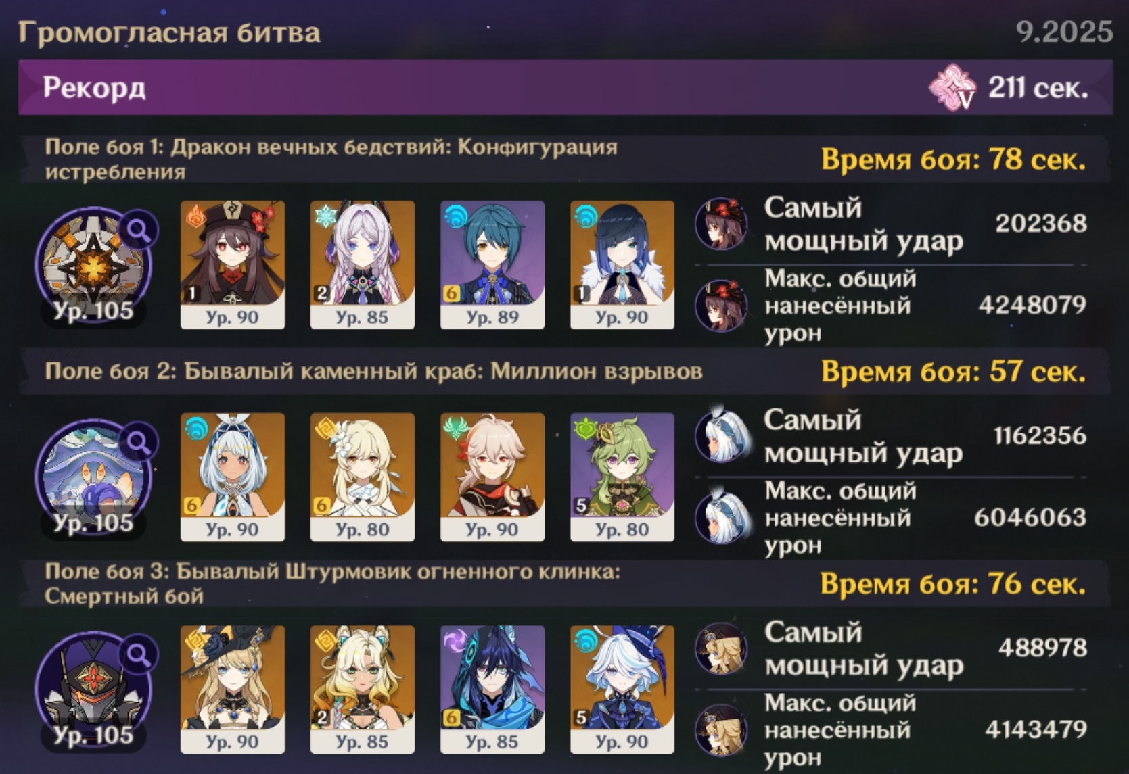Choose Kazuha's anemo portrait at Ур. 90
Screen dimensions: 1129x774
click(x=492, y=477)
